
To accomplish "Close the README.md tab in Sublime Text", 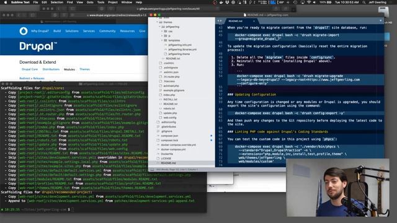I will pos(254,21).
